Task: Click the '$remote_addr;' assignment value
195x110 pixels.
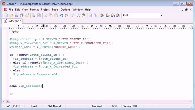Action: (48, 74)
